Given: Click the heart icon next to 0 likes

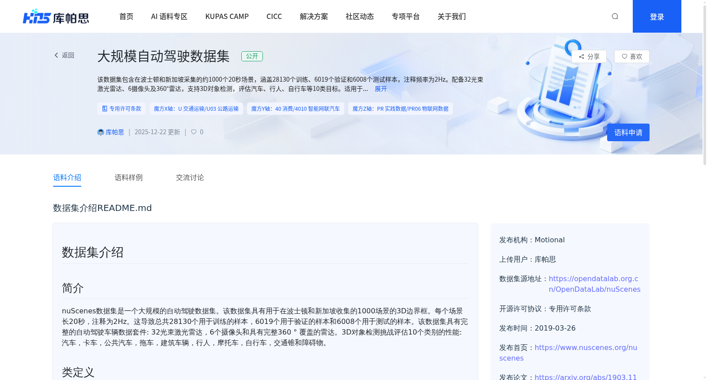Looking at the screenshot, I should (194, 132).
